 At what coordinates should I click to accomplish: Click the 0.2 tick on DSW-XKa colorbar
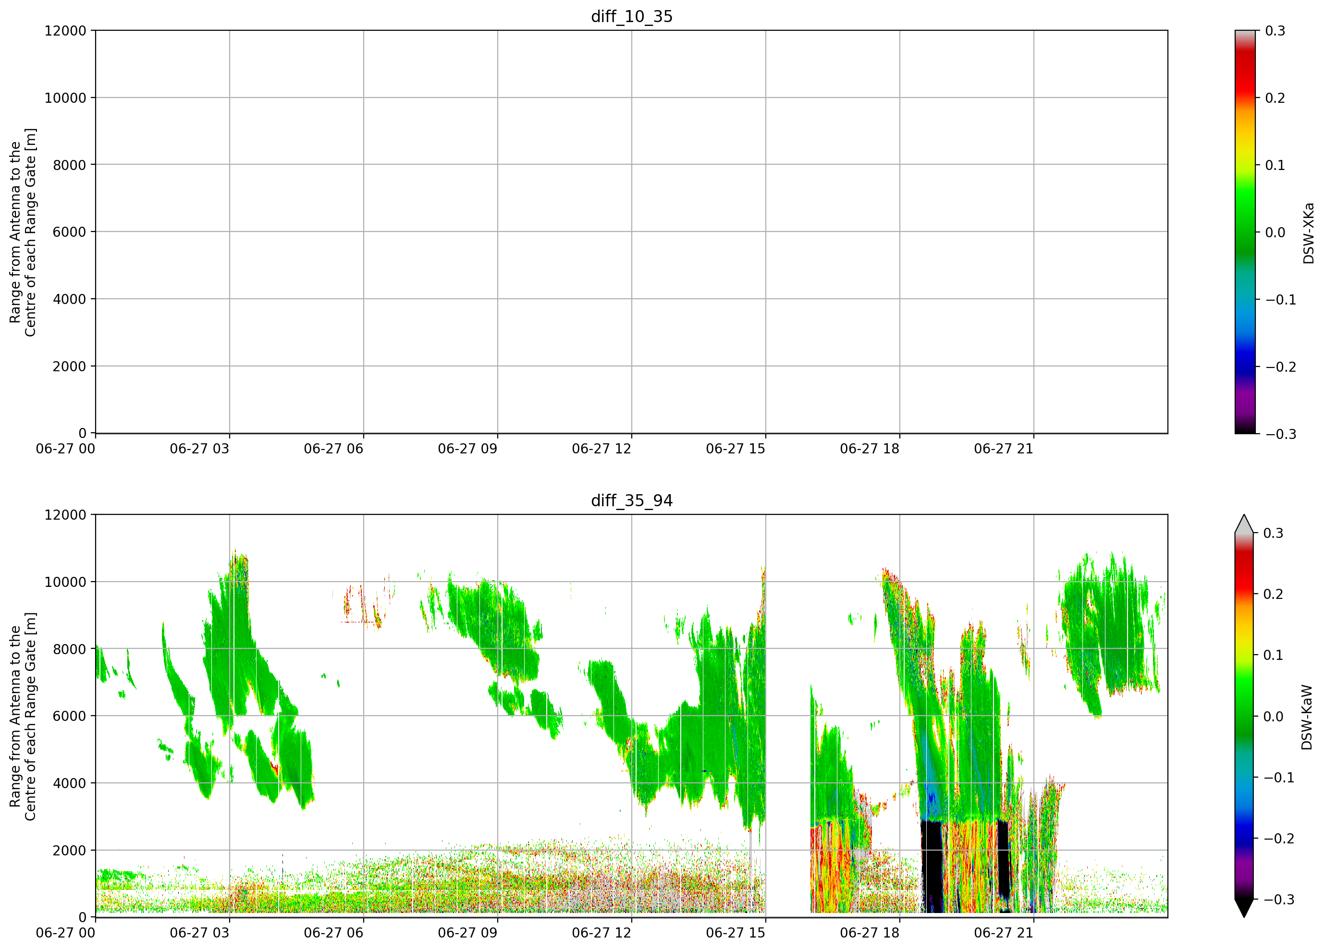[1275, 98]
